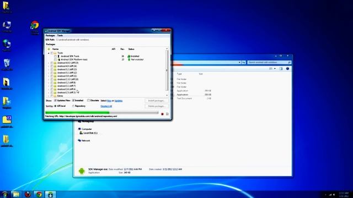The width and height of the screenshot is (353, 198).
Task: Expand Android 3.0 (API 11) group
Action: pos(49,76)
